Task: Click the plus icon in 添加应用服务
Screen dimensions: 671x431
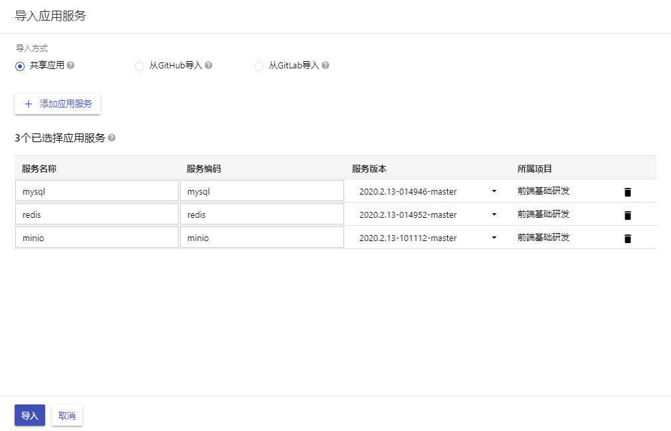Action: 29,104
